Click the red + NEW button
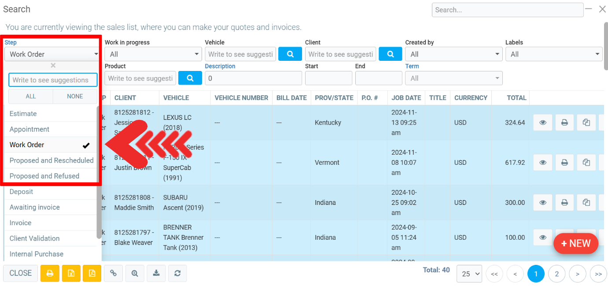Viewport: 608px width, 286px height. coord(575,243)
